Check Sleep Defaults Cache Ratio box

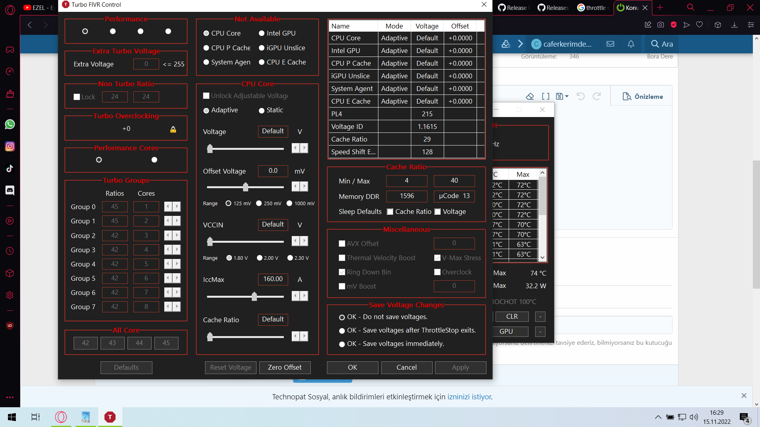[390, 212]
